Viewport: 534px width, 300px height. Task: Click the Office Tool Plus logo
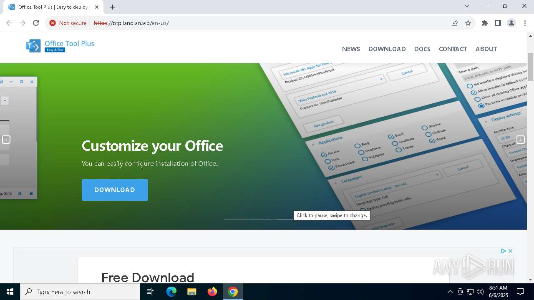60,46
